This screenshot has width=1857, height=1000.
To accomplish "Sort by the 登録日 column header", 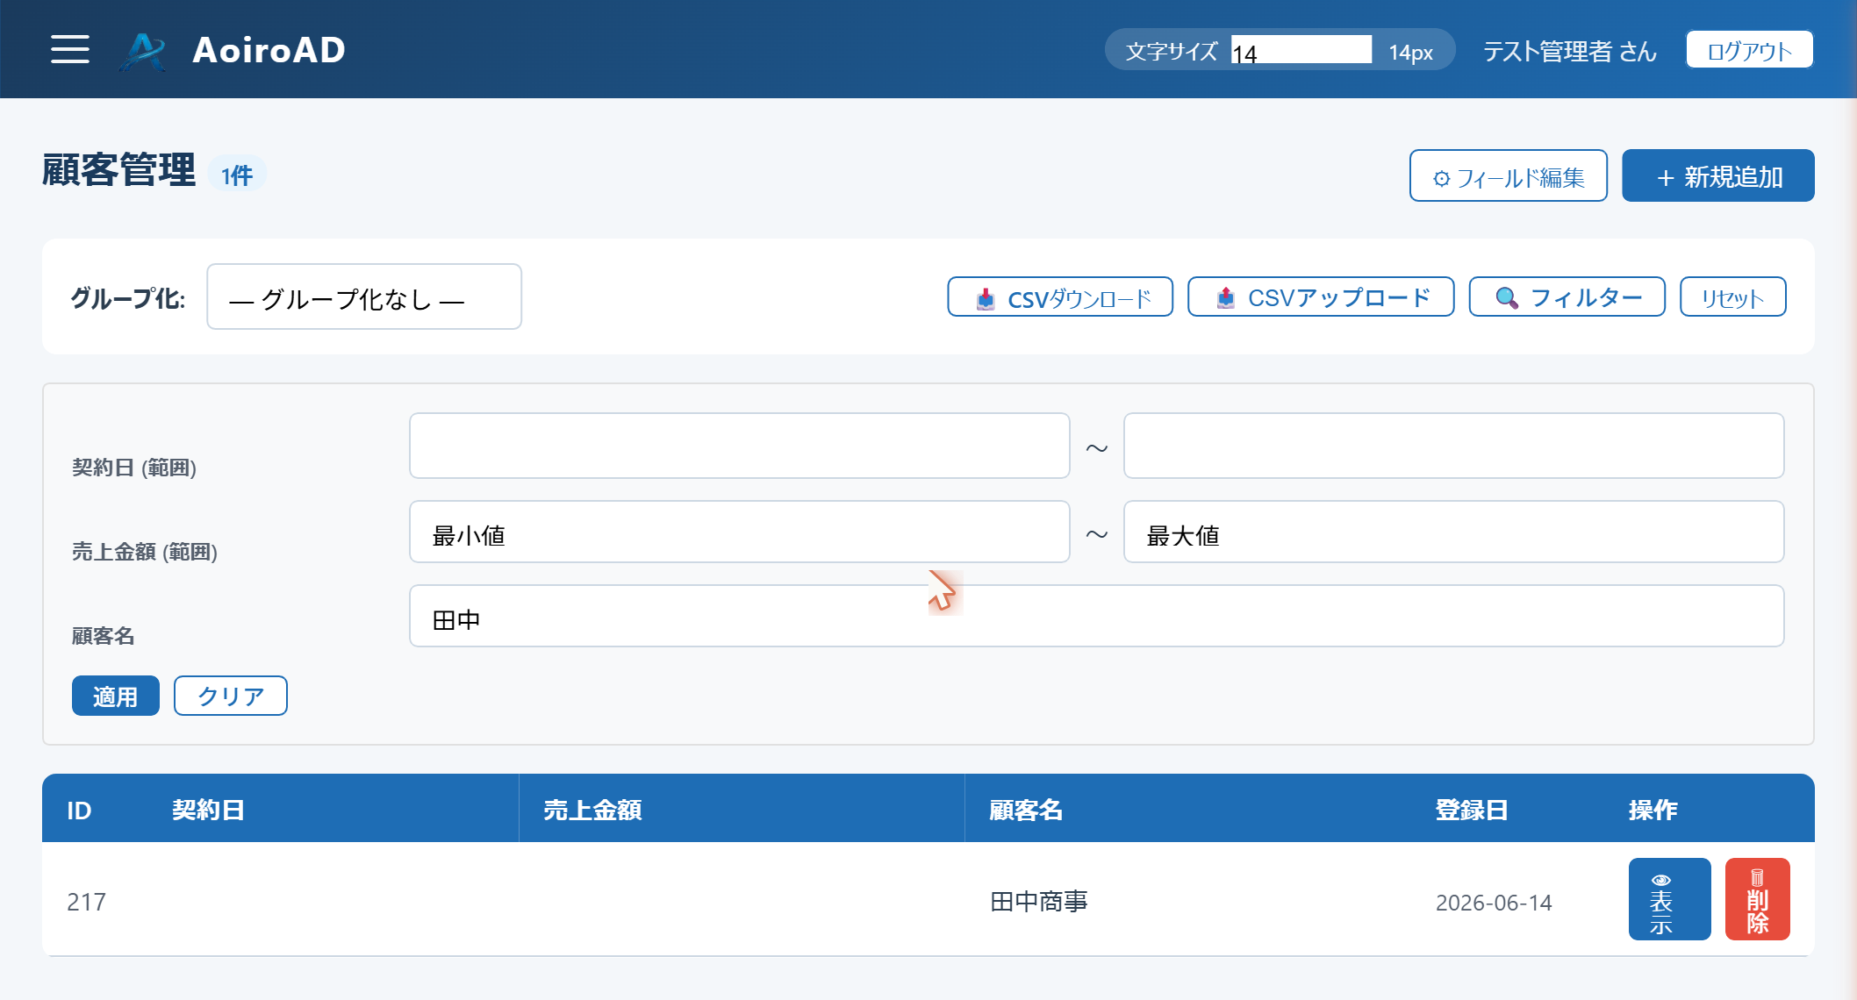I will [x=1472, y=810].
